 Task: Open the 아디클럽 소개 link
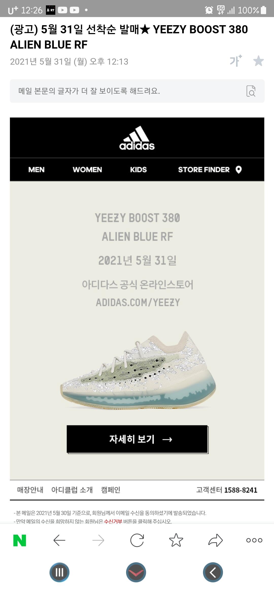72,490
